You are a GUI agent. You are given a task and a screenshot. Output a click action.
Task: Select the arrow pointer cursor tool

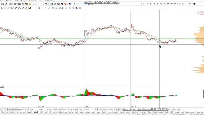coord(39,8)
